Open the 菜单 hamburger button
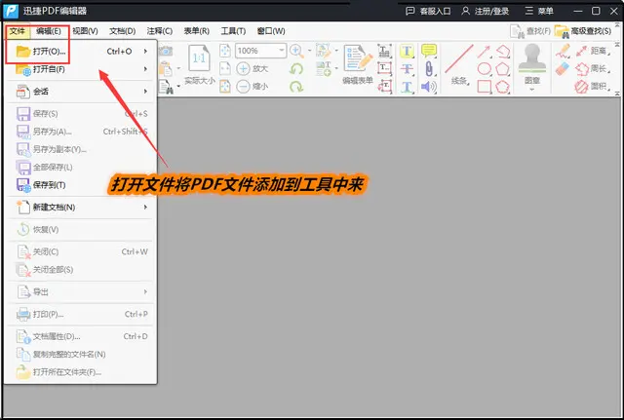The width and height of the screenshot is (624, 420). tap(539, 11)
